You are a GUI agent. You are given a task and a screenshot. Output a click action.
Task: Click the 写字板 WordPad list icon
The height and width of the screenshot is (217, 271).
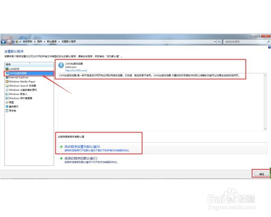coord(7,111)
